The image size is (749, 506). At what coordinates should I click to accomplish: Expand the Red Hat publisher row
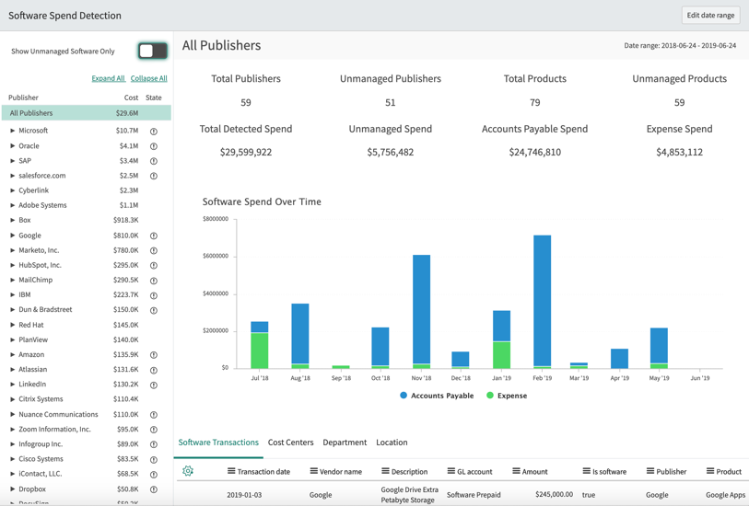pos(12,325)
